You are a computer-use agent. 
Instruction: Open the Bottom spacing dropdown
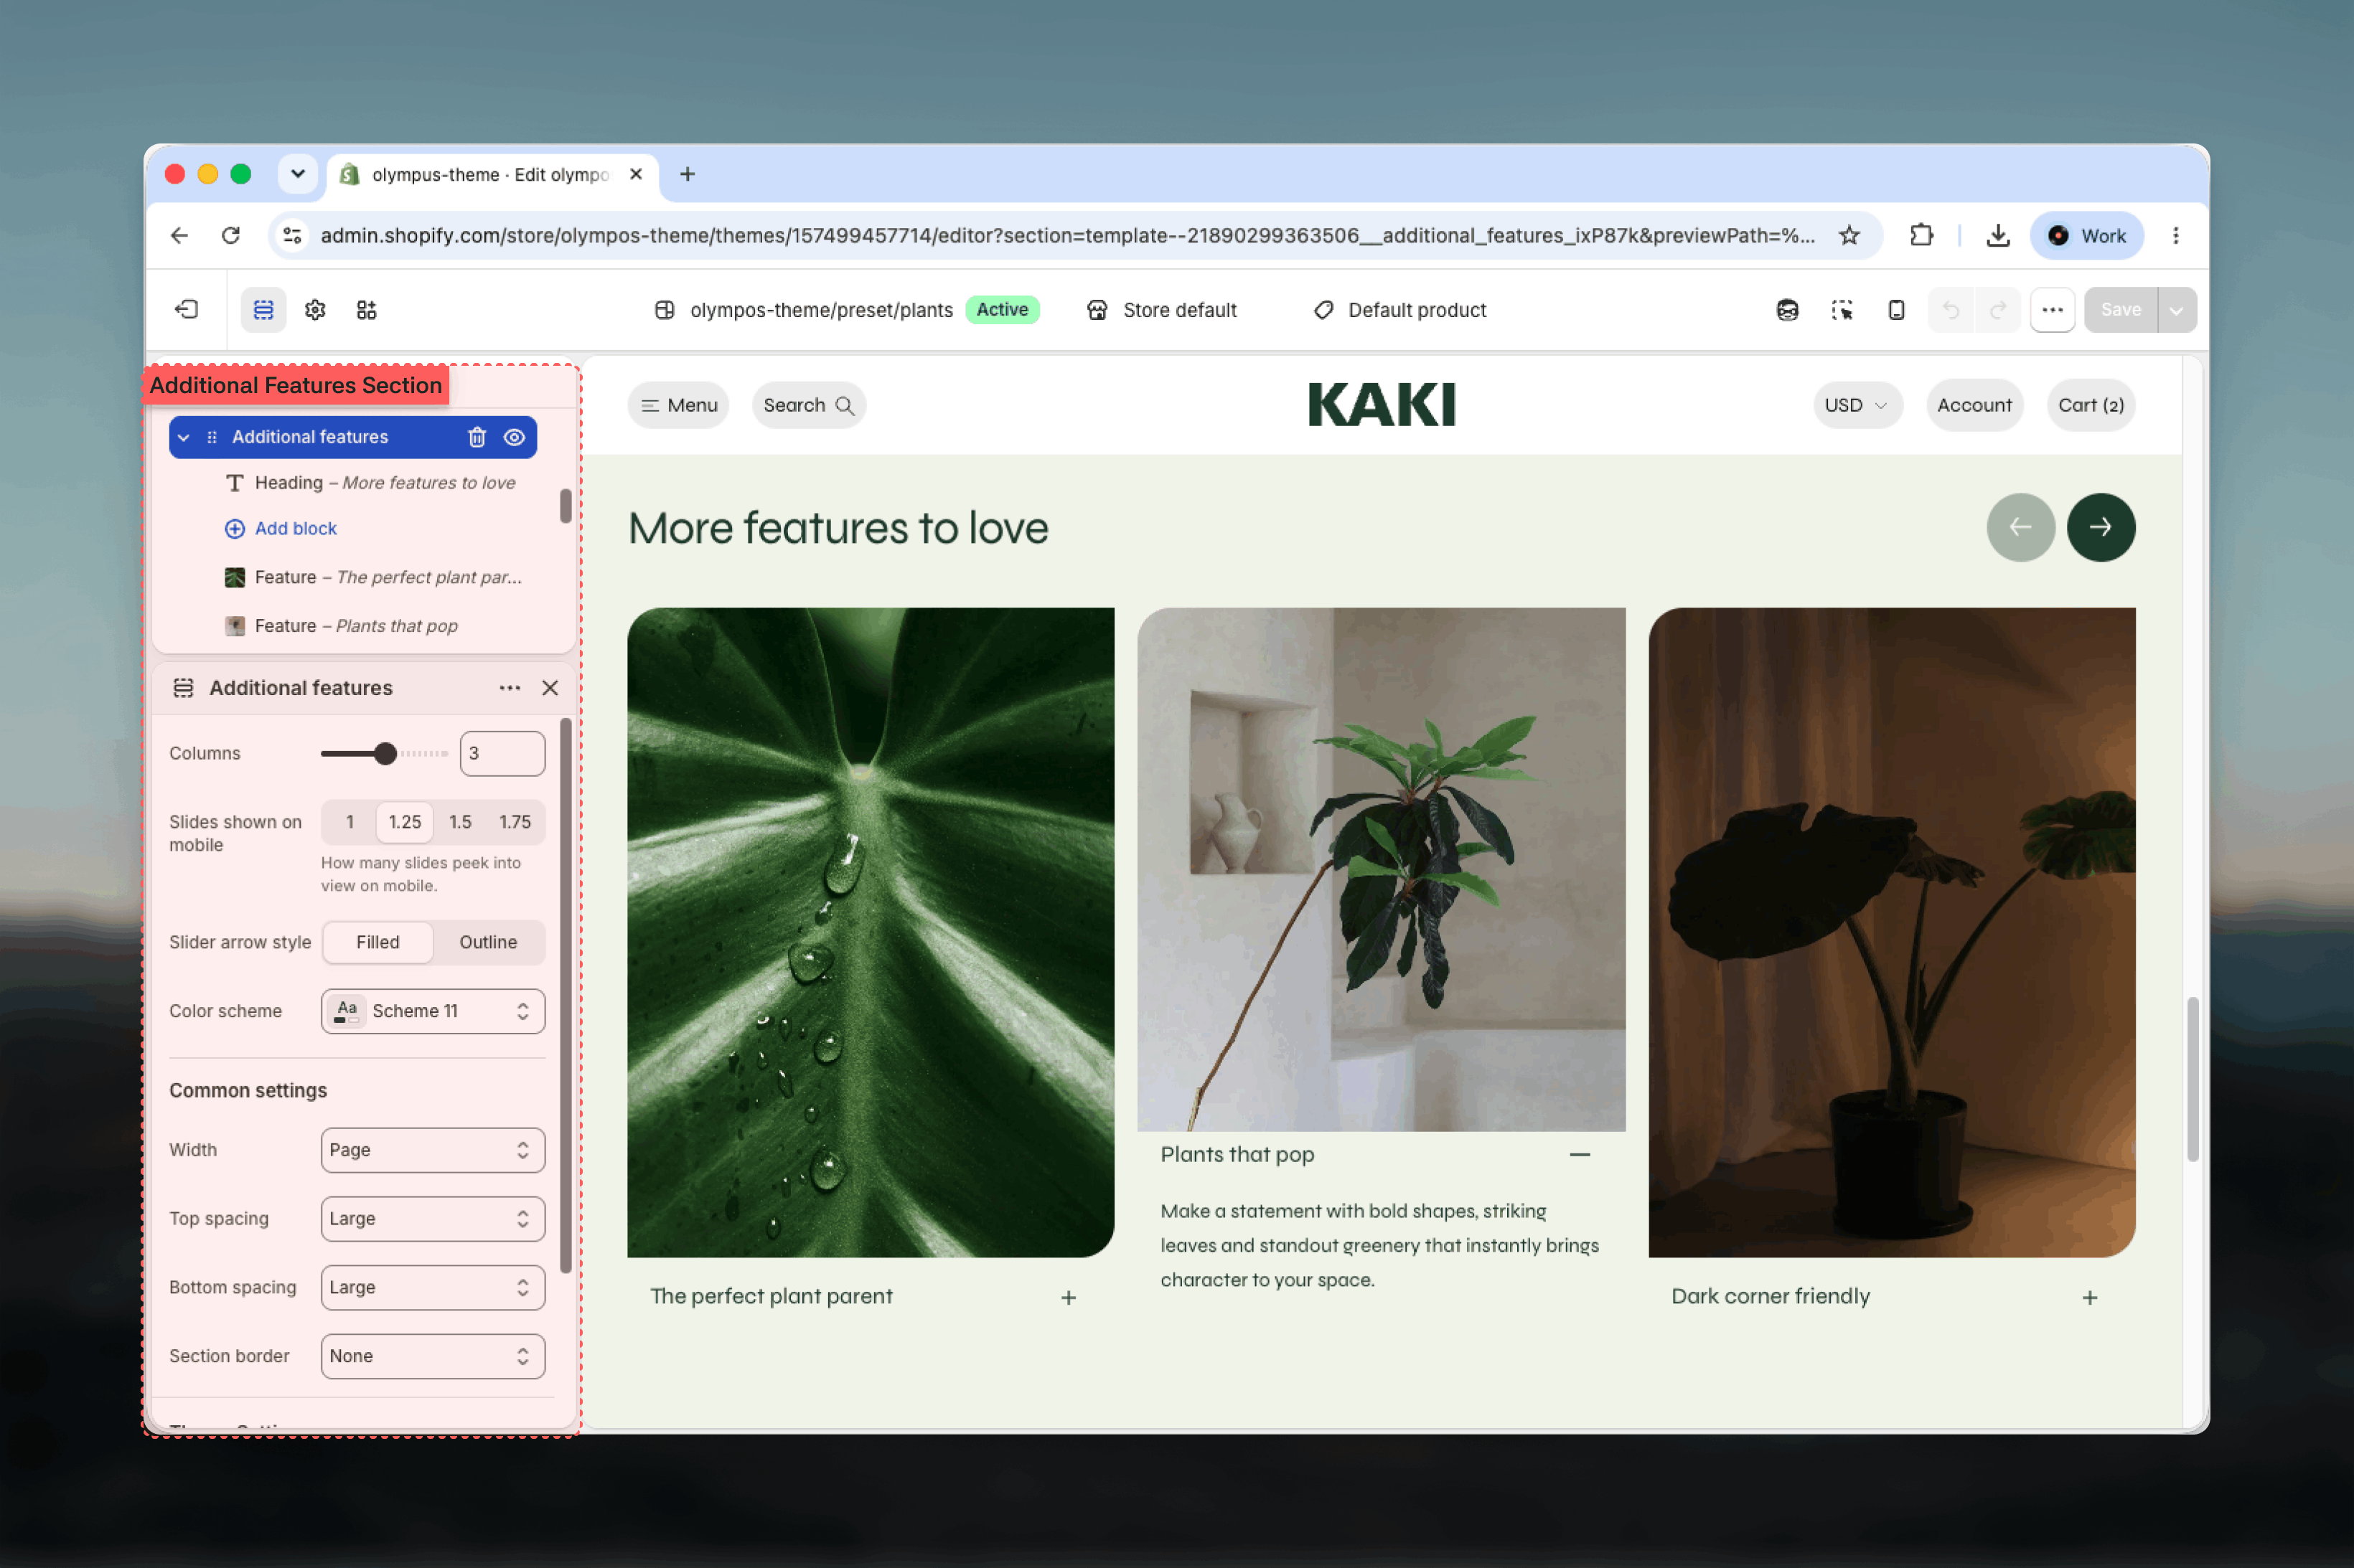click(x=433, y=1287)
